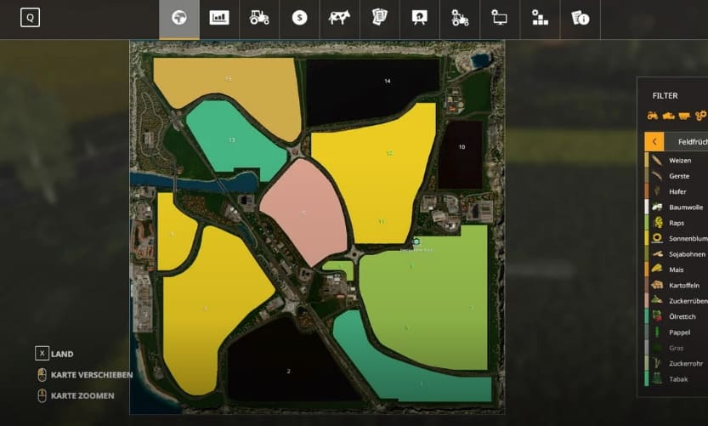This screenshot has height=426, width=708.
Task: Select field 14 on the map
Action: (x=387, y=81)
